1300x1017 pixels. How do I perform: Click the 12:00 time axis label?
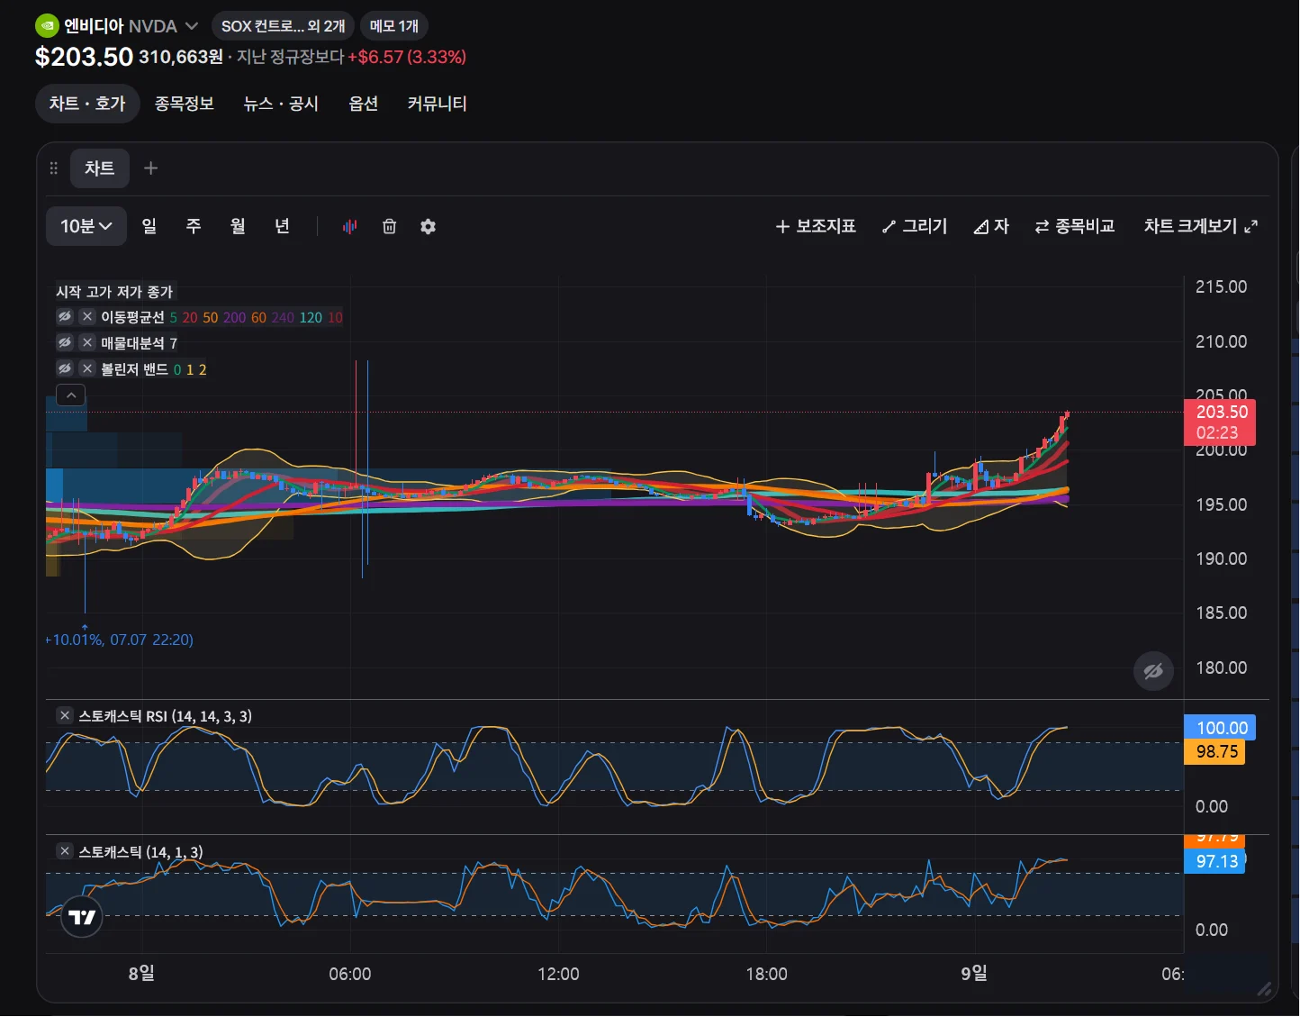click(x=558, y=974)
